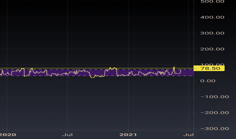Click the −100.00 price axis label
The image size is (236, 139).
coord(215,97)
